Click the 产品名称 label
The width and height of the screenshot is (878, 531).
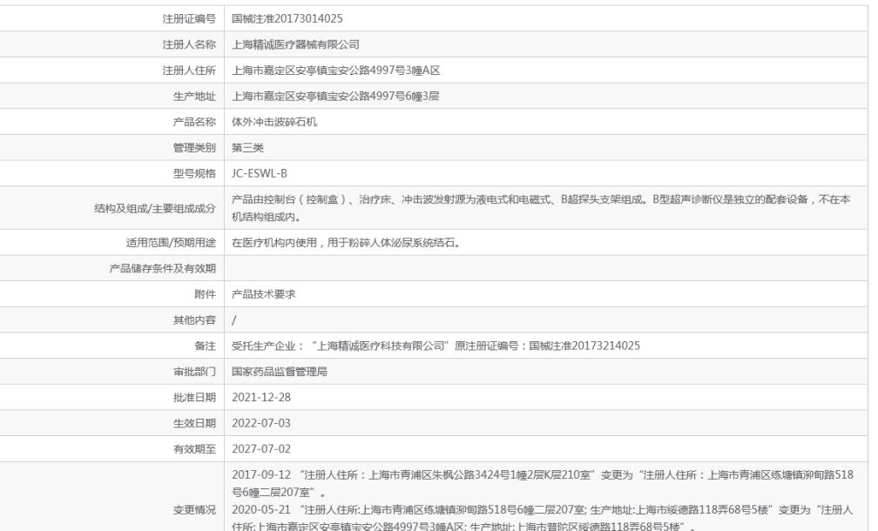pos(194,121)
